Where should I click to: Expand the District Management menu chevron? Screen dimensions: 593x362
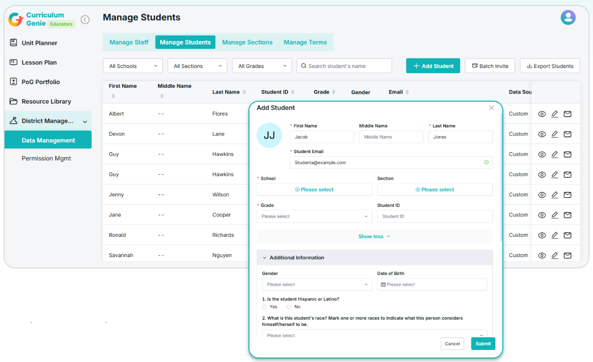(85, 122)
